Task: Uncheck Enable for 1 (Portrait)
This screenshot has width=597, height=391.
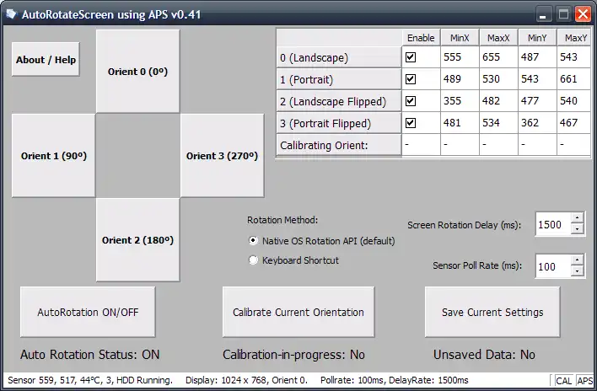Action: point(411,79)
